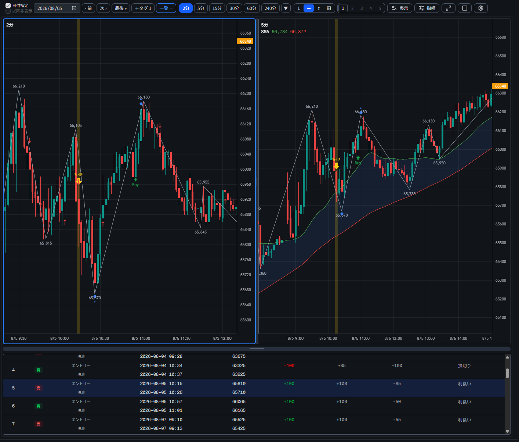
Task: Open the calendar picker in date field
Action: tap(74, 8)
